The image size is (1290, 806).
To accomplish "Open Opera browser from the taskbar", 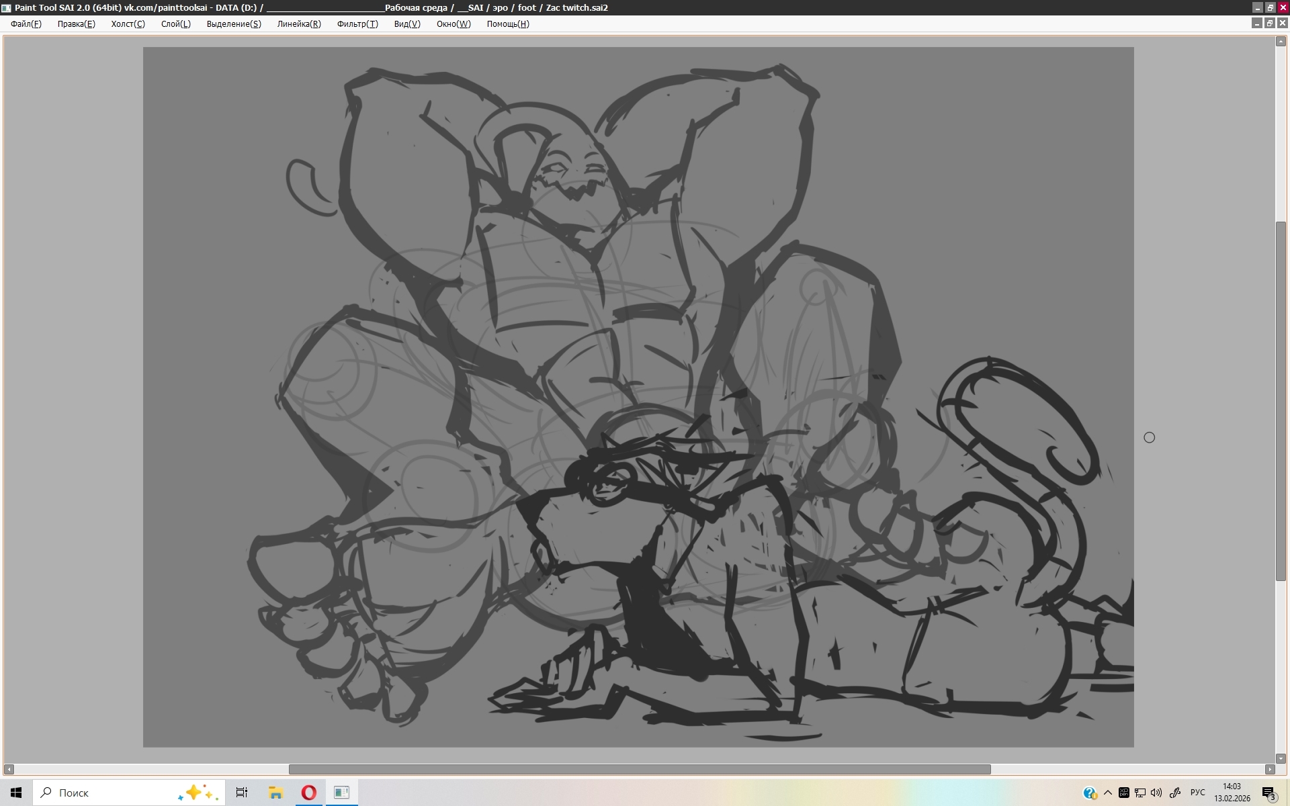I will pos(309,793).
